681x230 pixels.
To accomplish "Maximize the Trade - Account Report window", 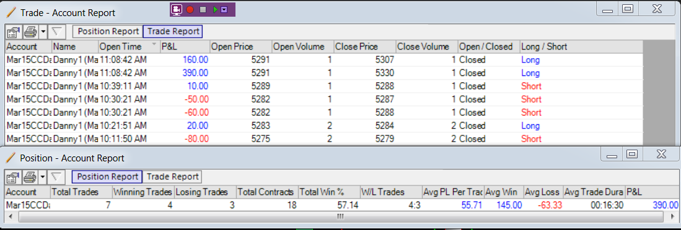I will 627,8.
